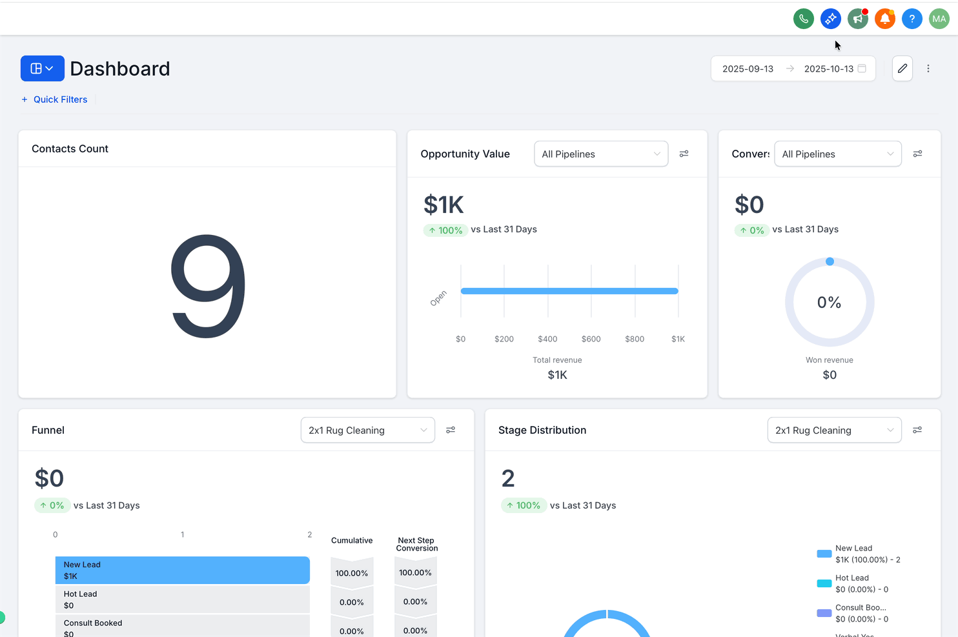Click the Dashboard page heading
Screen dimensions: 958x637
tap(120, 68)
